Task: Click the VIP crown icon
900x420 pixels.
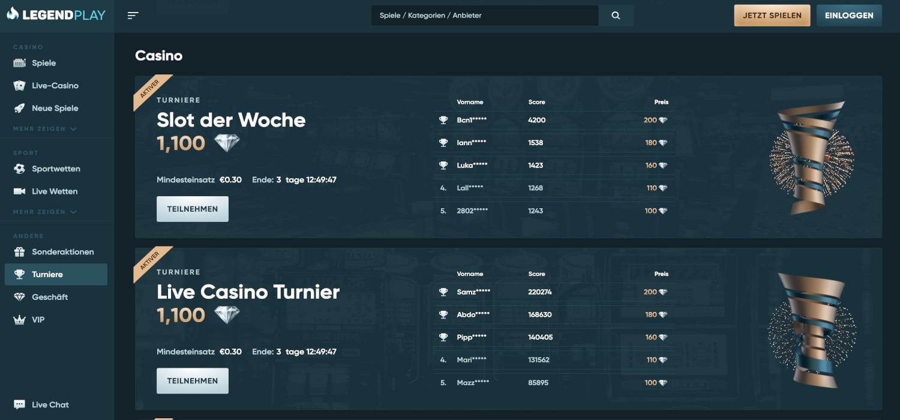Action: pos(20,320)
